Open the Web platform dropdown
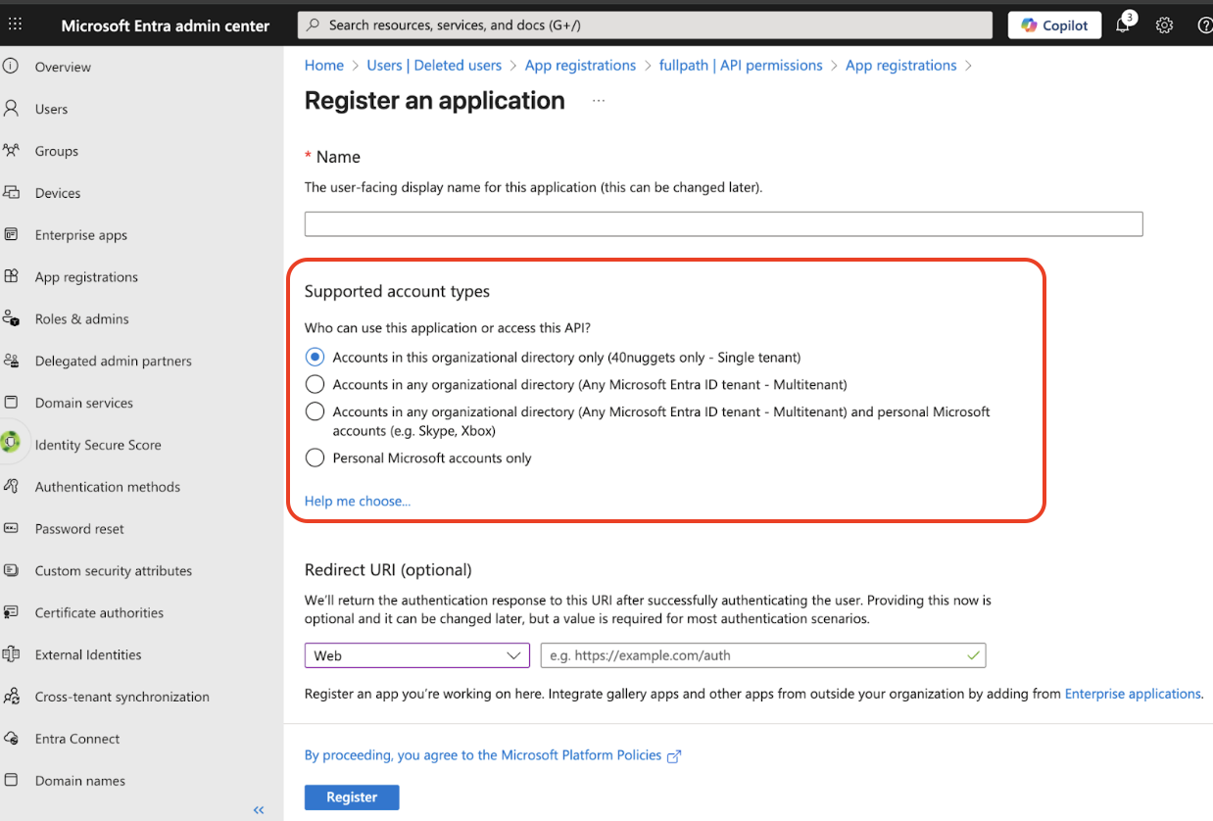1213x821 pixels. click(416, 655)
